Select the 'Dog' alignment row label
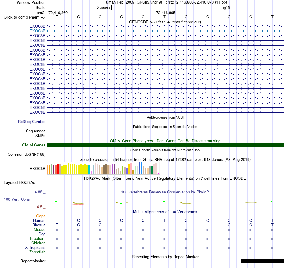The image size is (284, 268). tap(42, 234)
